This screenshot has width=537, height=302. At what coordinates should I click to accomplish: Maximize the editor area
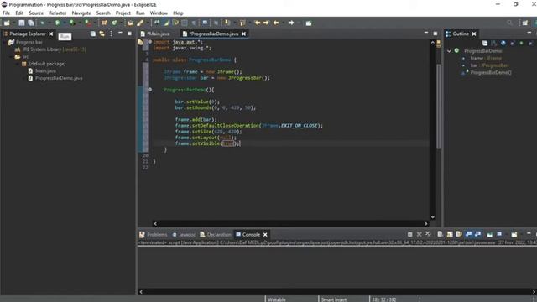point(435,34)
